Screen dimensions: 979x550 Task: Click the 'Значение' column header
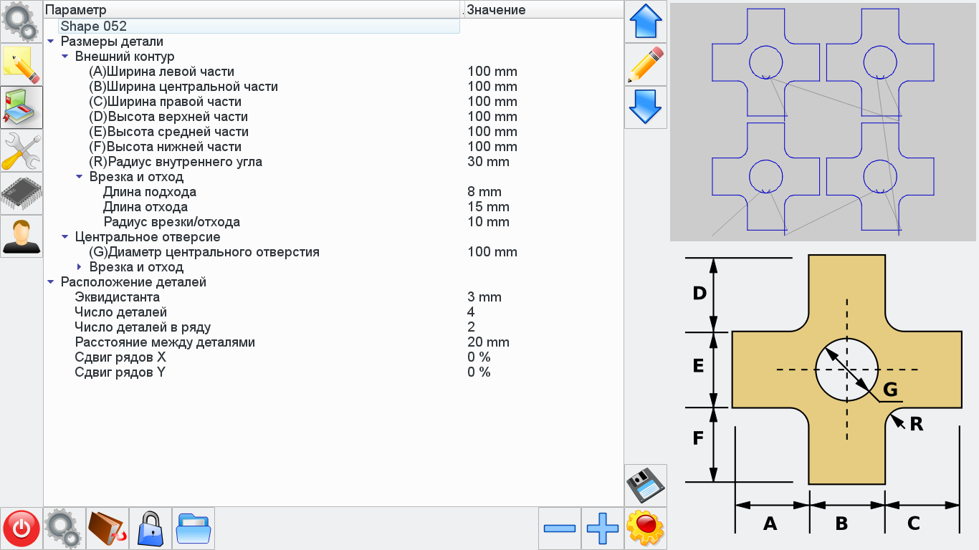[543, 9]
